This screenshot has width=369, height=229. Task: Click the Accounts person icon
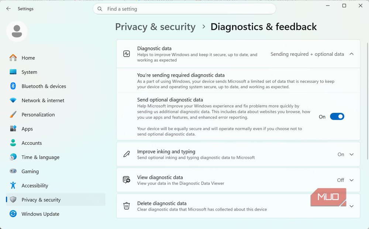[13, 143]
